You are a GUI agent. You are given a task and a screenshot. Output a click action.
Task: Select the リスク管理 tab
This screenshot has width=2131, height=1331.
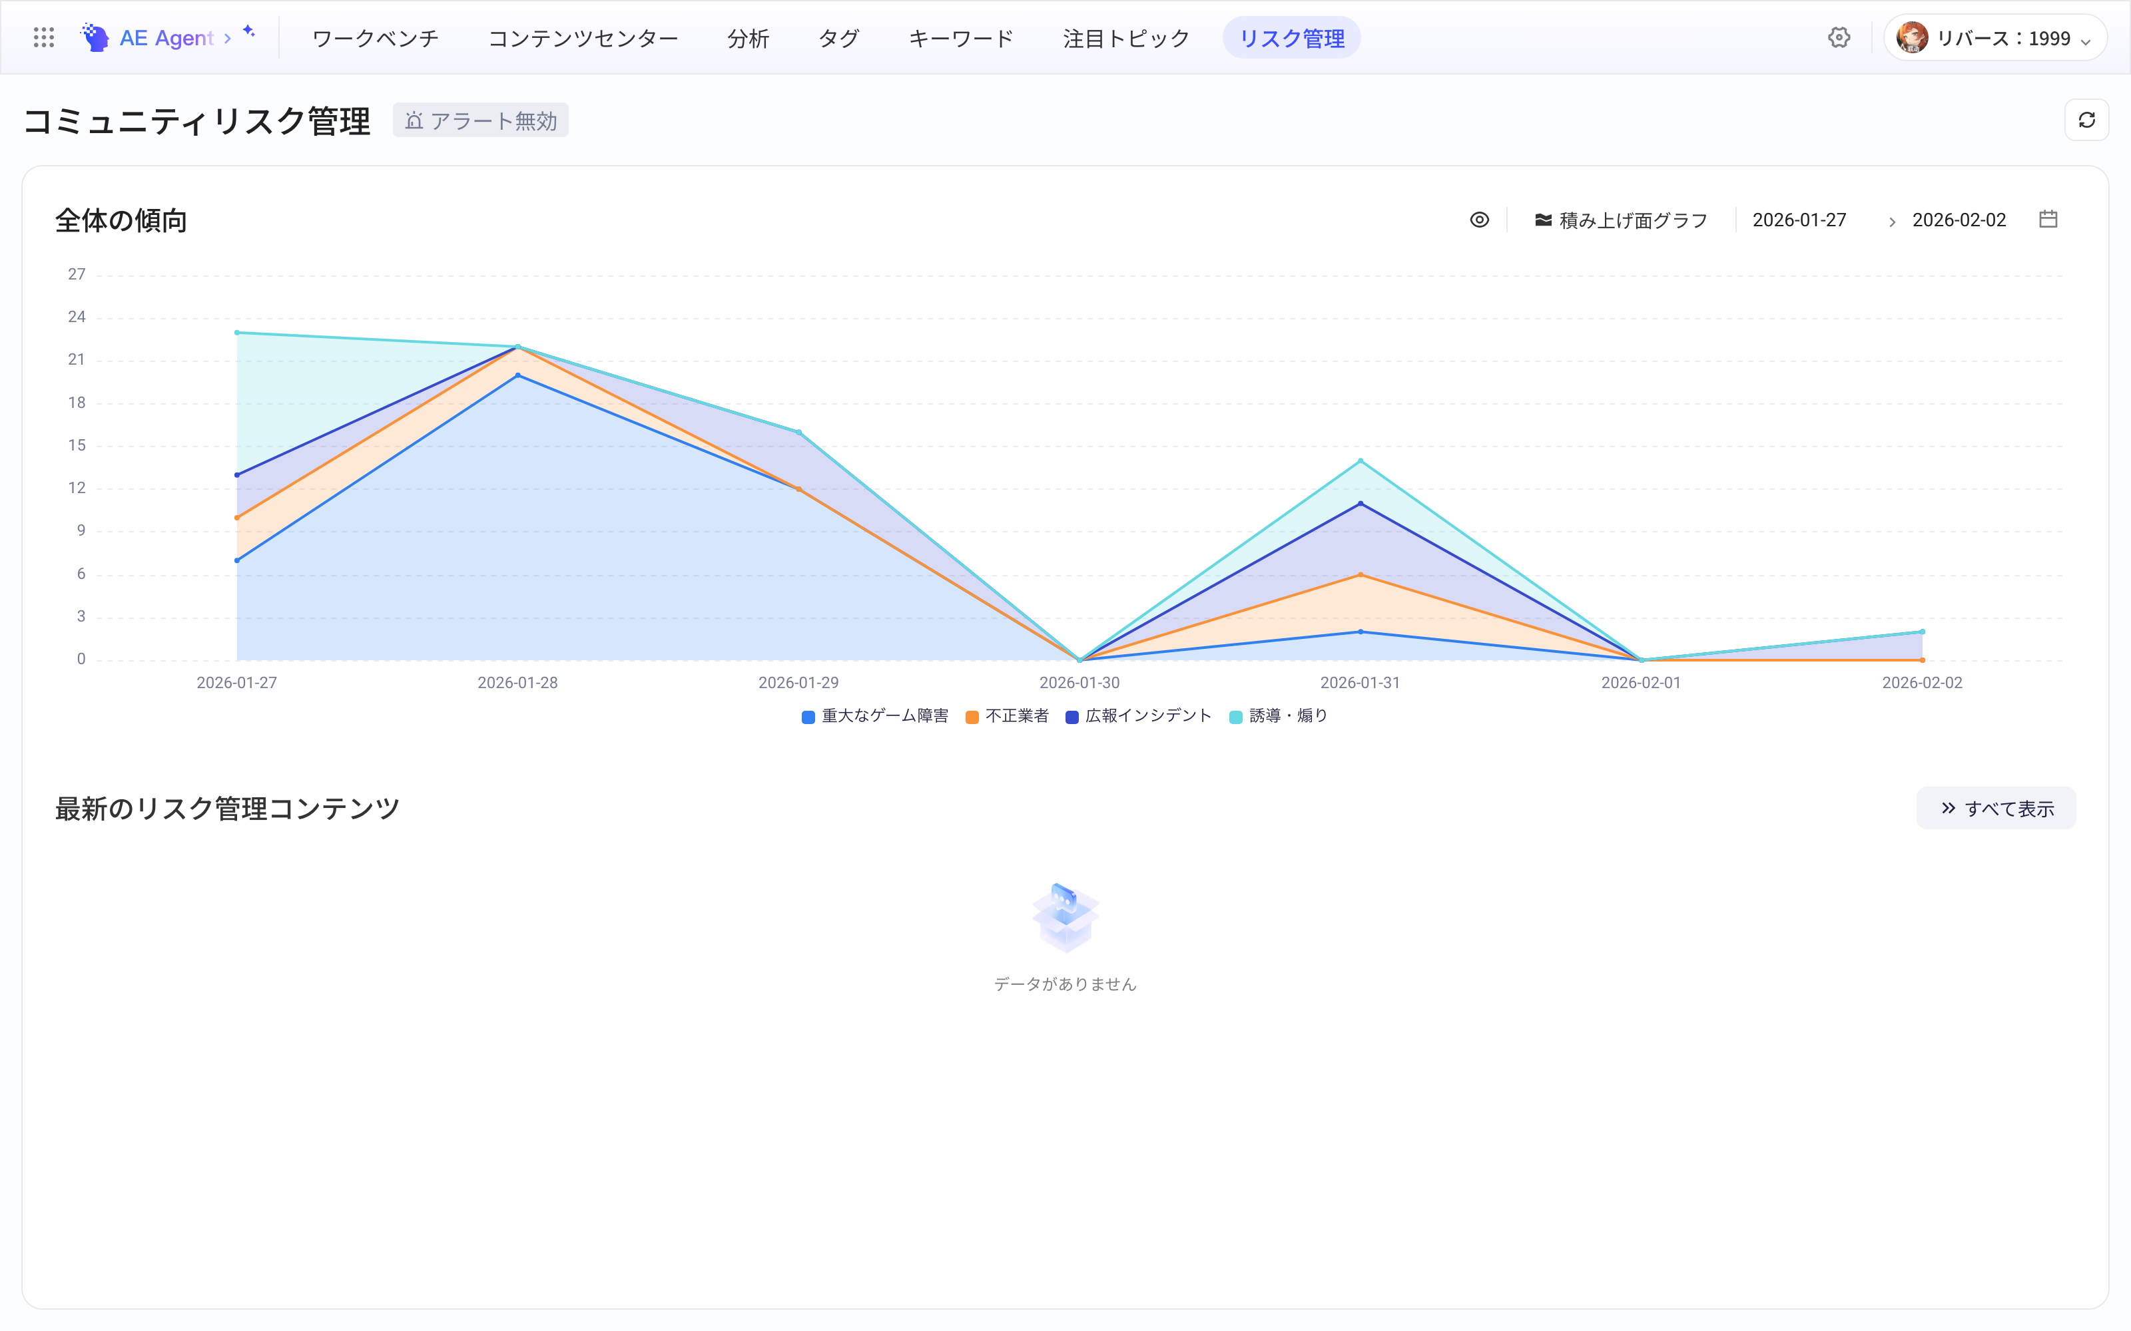pyautogui.click(x=1292, y=38)
